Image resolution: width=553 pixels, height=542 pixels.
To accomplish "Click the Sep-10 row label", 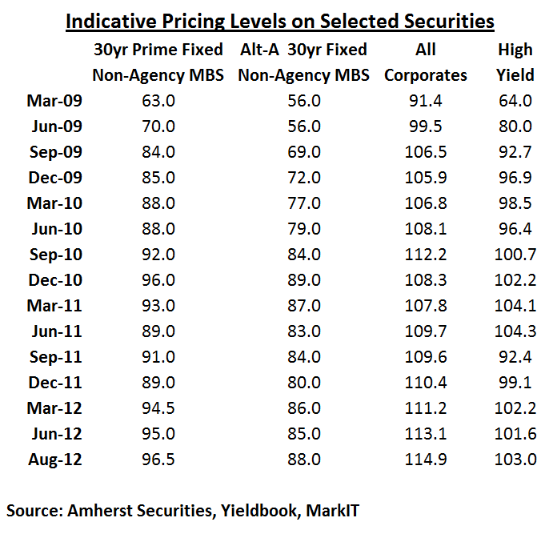I will tap(54, 255).
